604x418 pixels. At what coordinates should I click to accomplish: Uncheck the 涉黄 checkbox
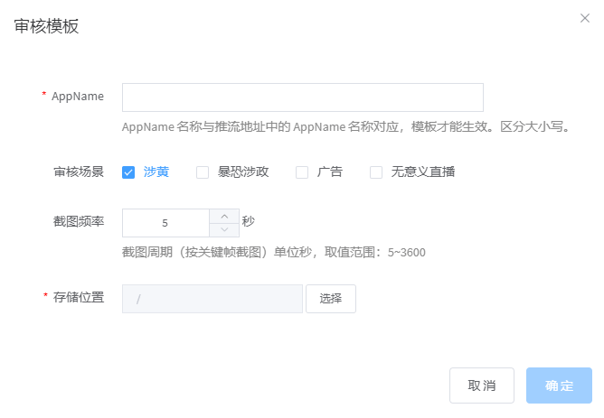[x=128, y=172]
